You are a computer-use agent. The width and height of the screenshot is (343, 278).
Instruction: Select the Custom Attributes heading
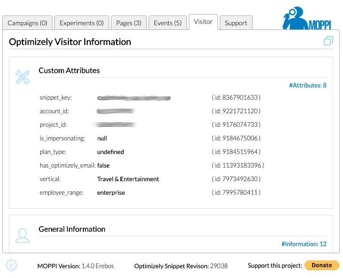[69, 70]
